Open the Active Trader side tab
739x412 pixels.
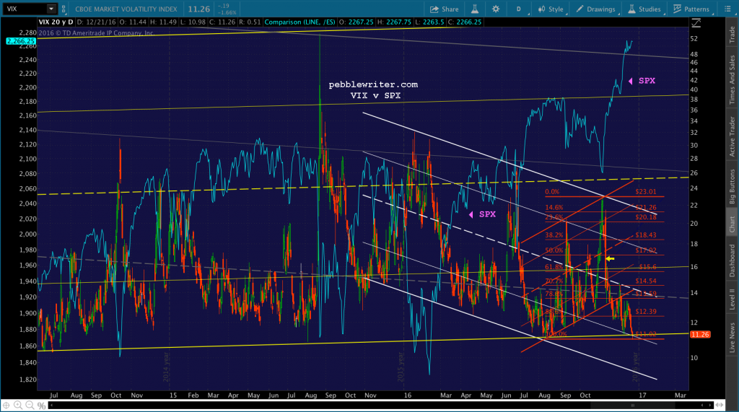tap(732, 136)
